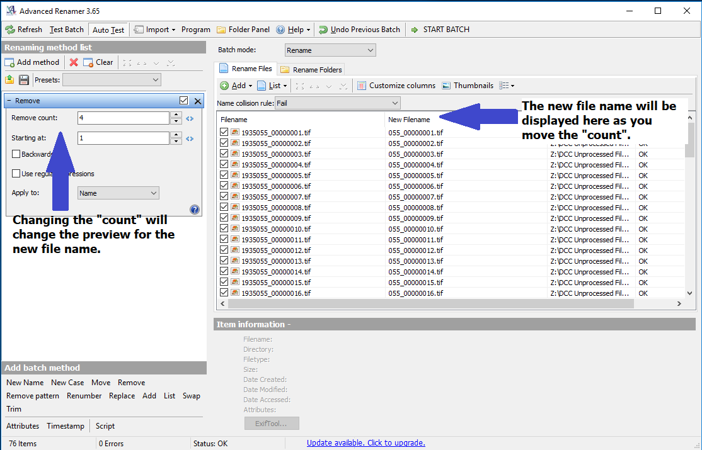
Task: Click the update available link
Action: tap(365, 443)
